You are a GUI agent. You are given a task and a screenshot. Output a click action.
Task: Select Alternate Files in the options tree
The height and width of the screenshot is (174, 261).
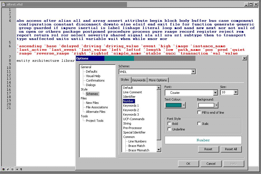click(95, 112)
